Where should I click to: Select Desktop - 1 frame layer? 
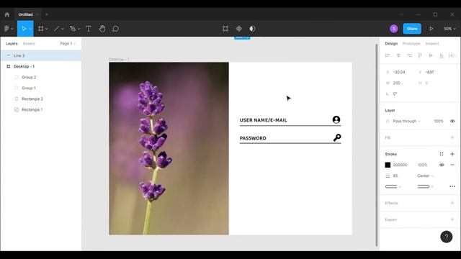point(41,66)
